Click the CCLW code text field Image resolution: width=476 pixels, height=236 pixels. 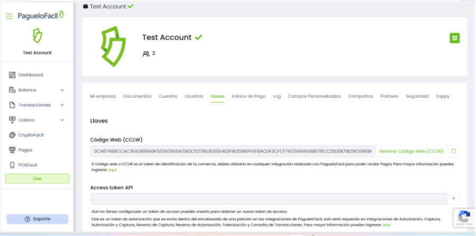pyautogui.click(x=232, y=152)
